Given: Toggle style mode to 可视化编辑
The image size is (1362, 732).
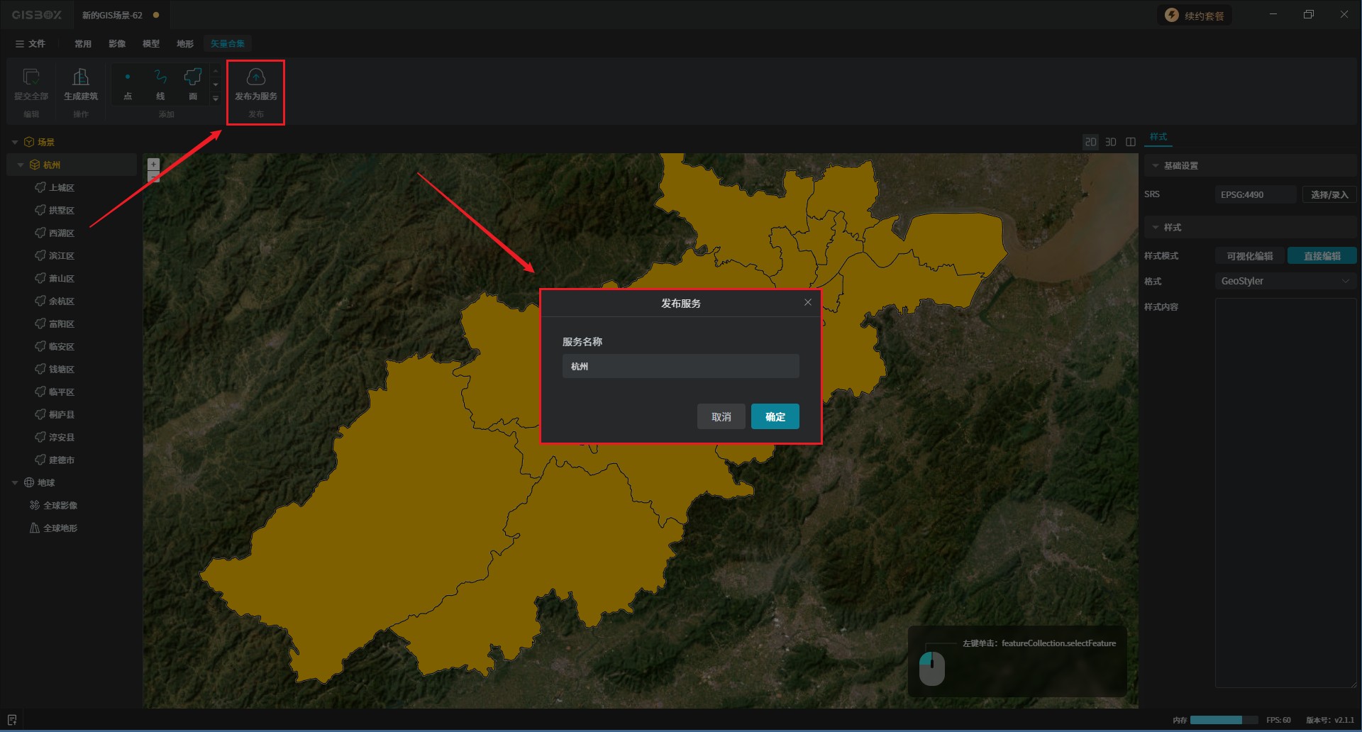Looking at the screenshot, I should pyautogui.click(x=1249, y=256).
